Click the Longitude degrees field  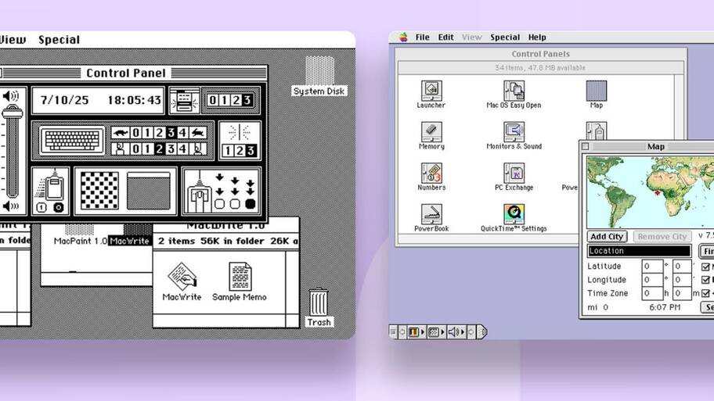652,280
